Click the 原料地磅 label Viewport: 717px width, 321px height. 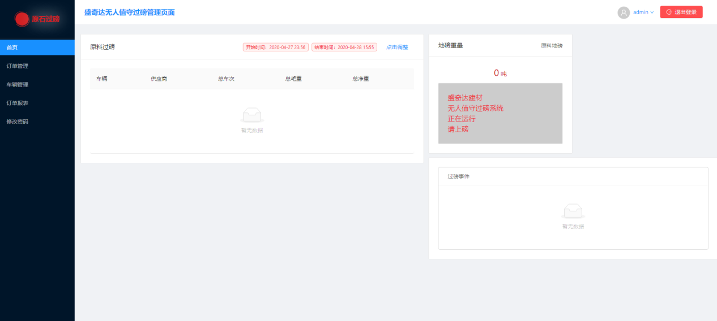[x=551, y=46]
